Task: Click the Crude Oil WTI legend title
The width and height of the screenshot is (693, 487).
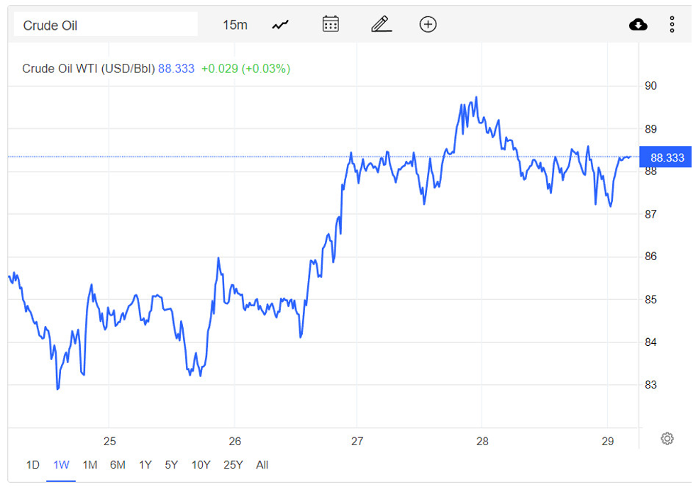Action: point(89,69)
